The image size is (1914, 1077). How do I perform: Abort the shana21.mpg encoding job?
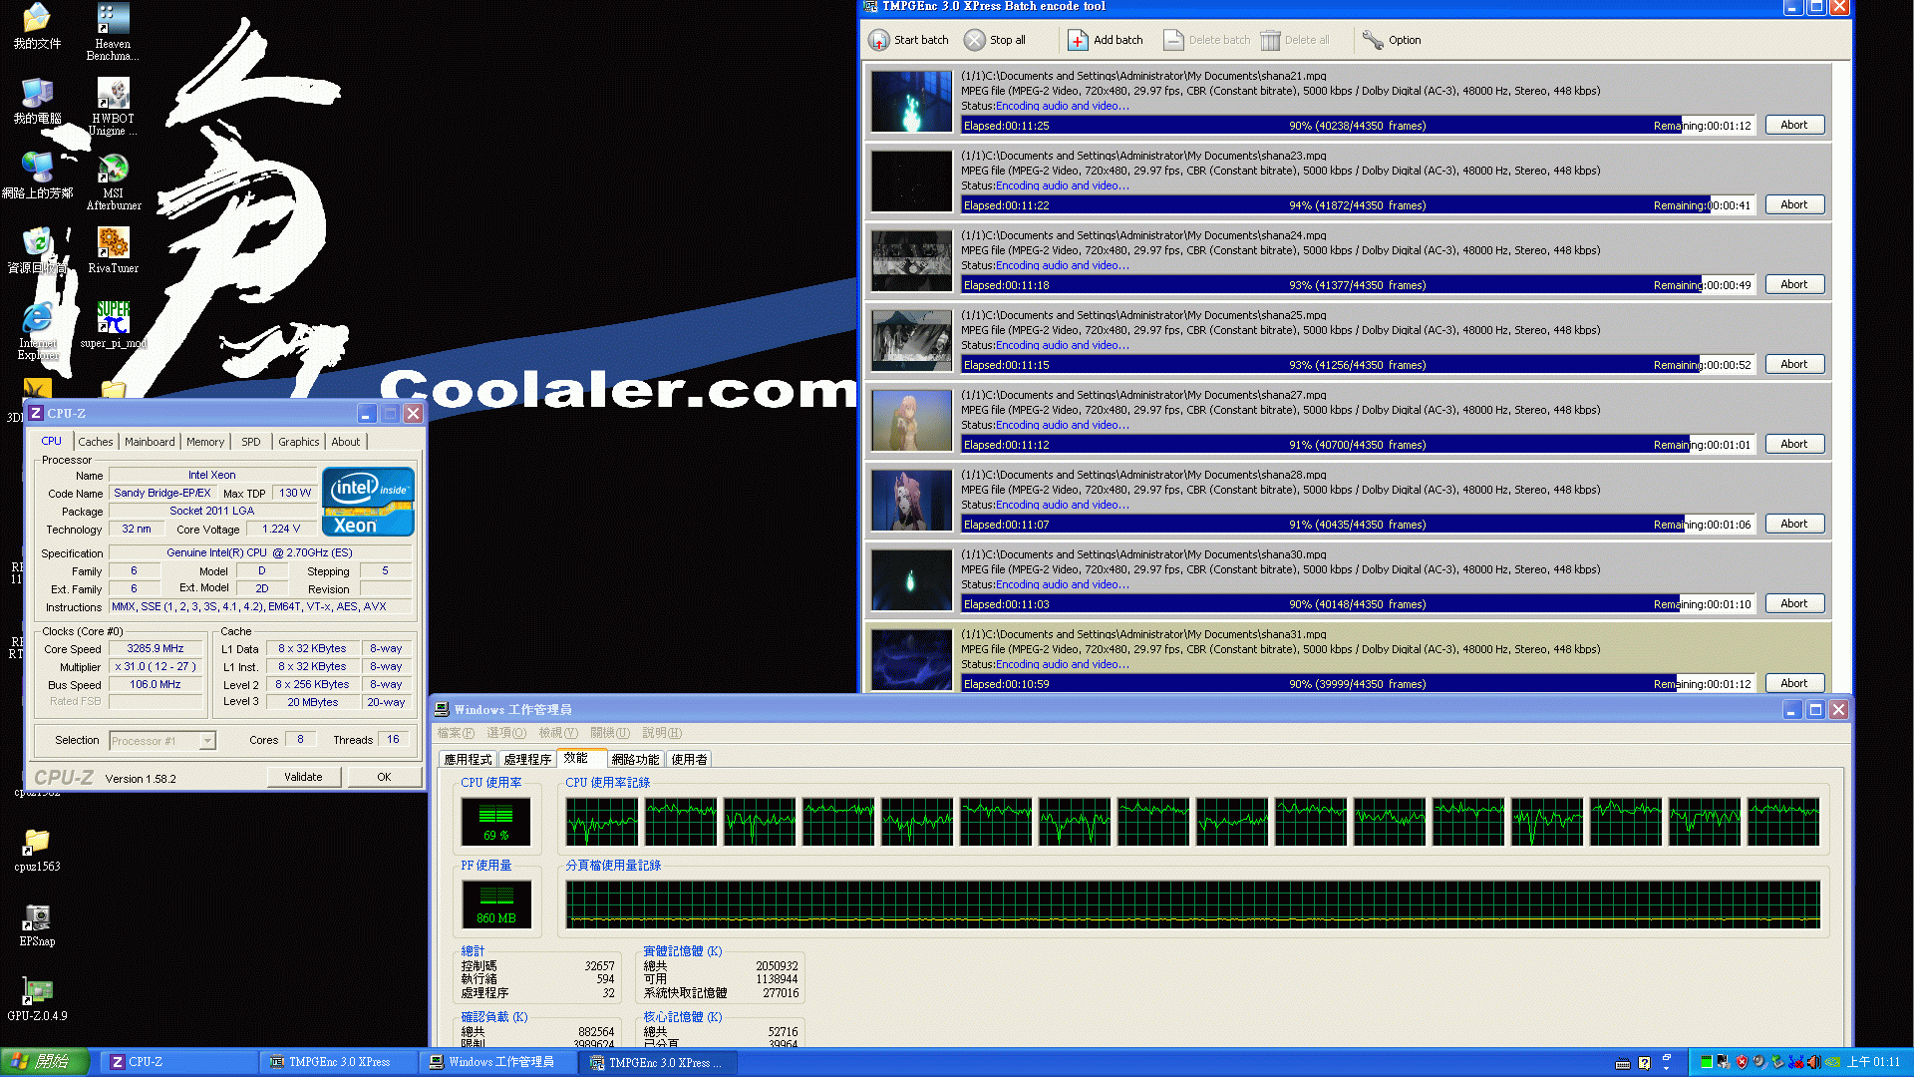1794,125
